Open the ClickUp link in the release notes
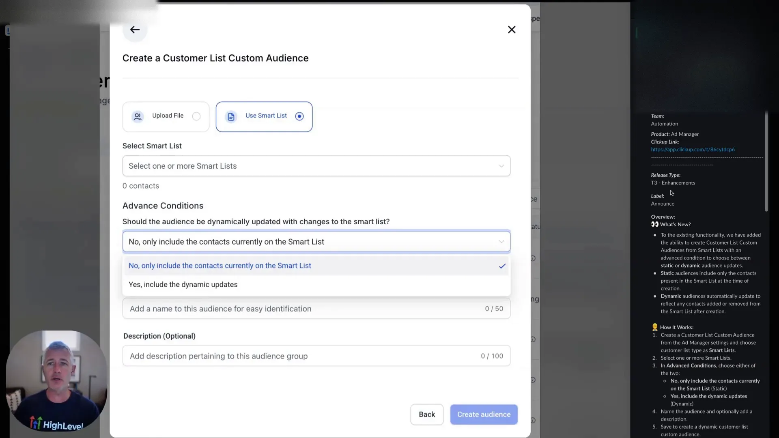 [693, 149]
